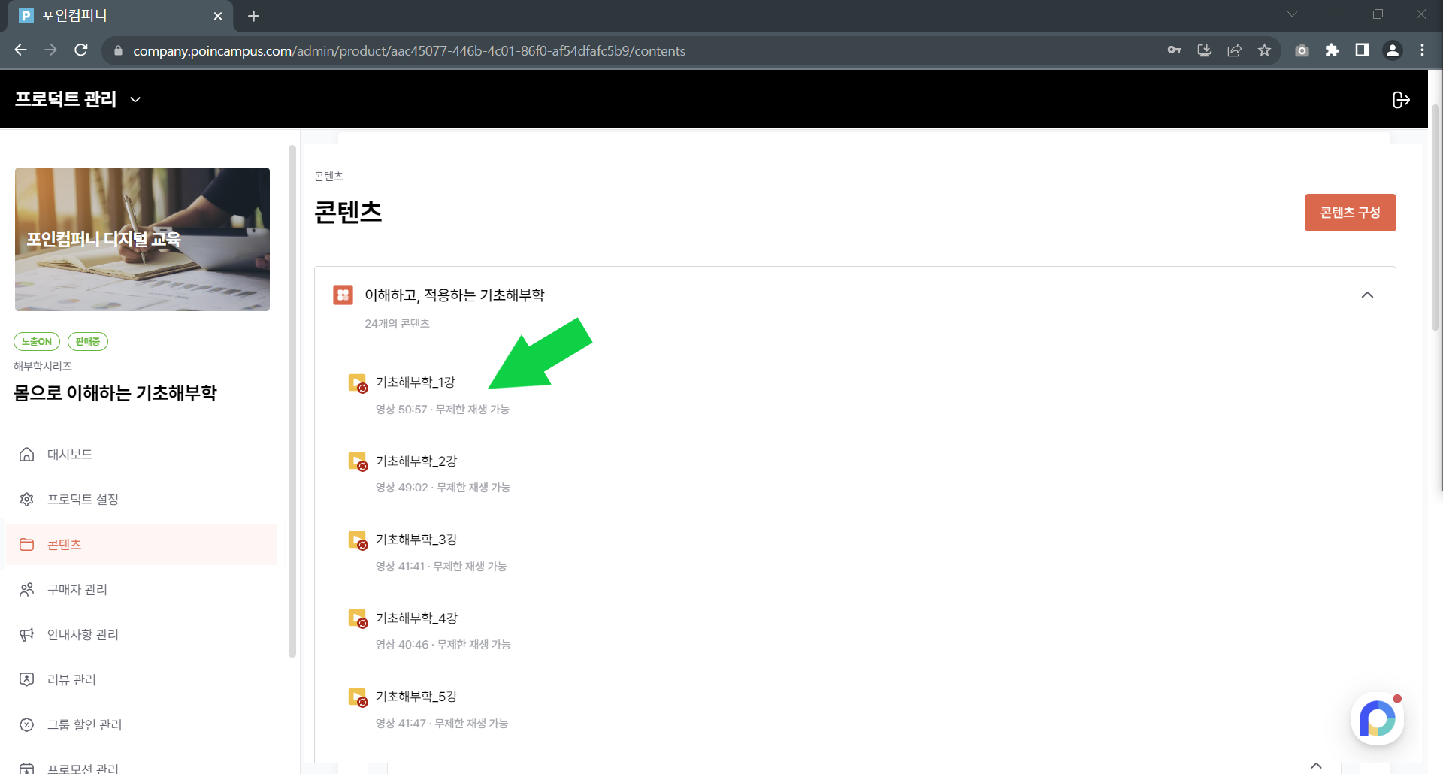Screen dimensions: 1443x774
Task: Click the 콘텐츠 breadcrumb above the heading
Action: pos(328,176)
